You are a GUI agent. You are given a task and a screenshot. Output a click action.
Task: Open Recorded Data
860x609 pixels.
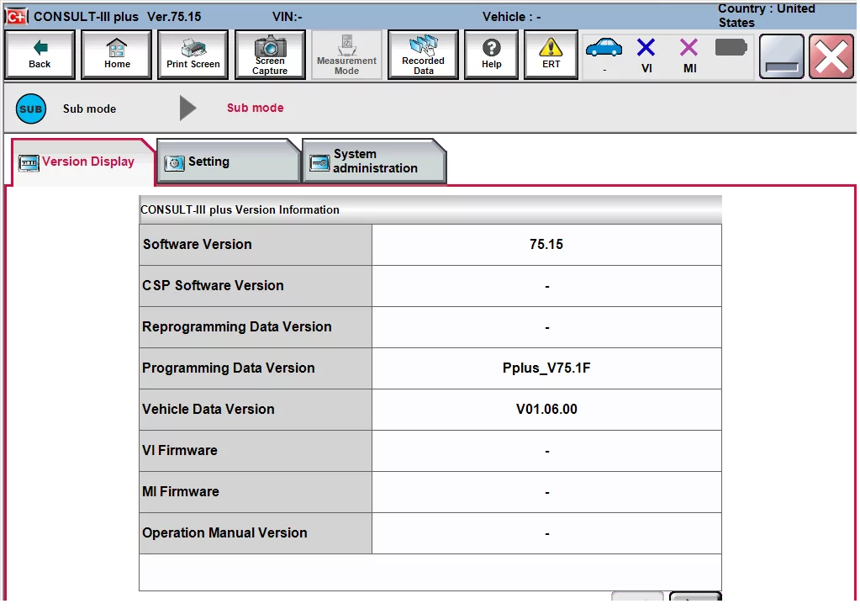tap(423, 54)
